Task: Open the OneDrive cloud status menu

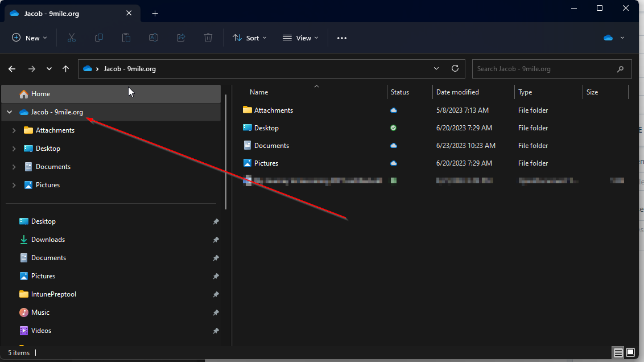Action: [x=614, y=38]
